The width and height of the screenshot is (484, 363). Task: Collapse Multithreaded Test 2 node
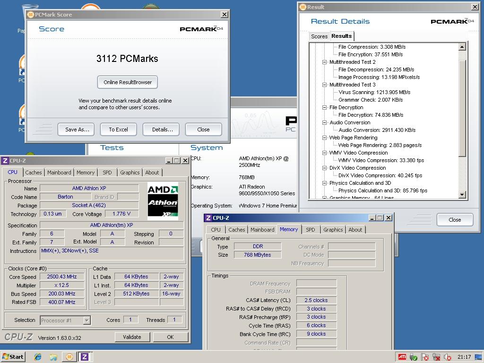pyautogui.click(x=324, y=62)
